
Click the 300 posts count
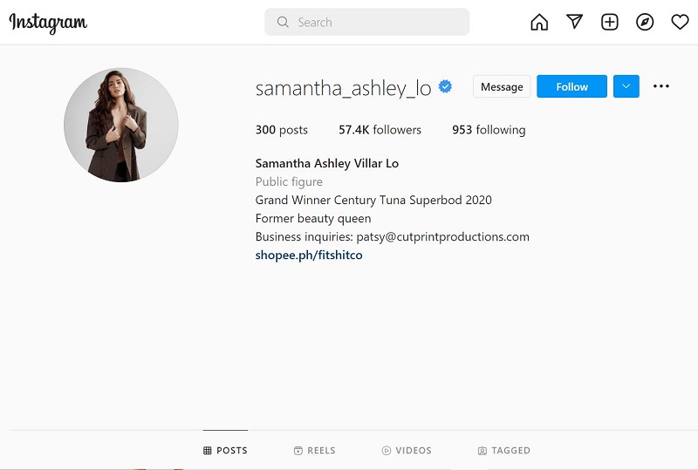281,130
